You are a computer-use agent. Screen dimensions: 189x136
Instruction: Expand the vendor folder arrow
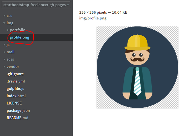4,67
